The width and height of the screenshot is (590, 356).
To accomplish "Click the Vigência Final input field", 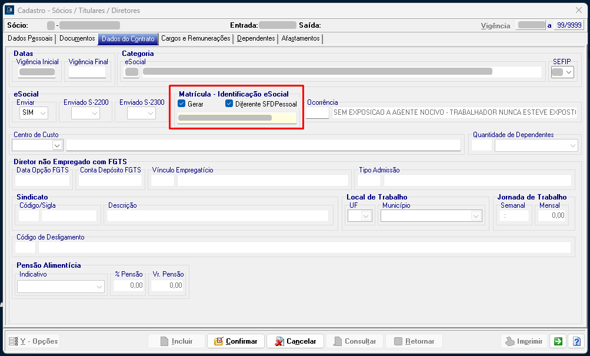I will (x=87, y=72).
